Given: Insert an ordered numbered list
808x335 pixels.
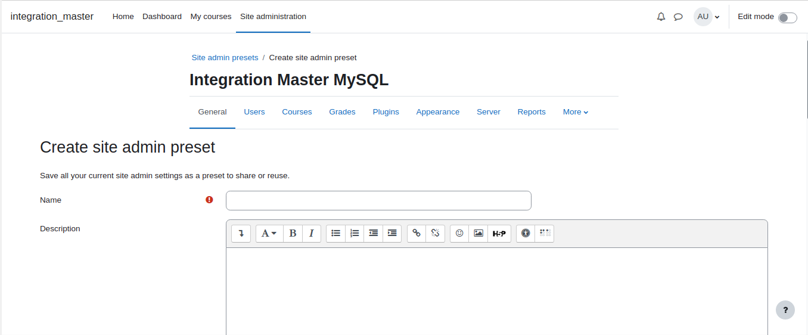Looking at the screenshot, I should coord(355,234).
